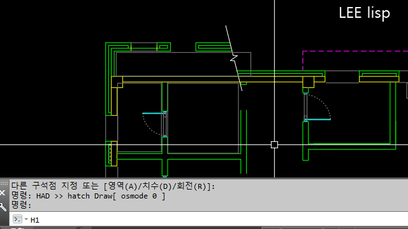Select the magenta dashed rectangle outline
The width and height of the screenshot is (408, 229).
tap(355, 61)
